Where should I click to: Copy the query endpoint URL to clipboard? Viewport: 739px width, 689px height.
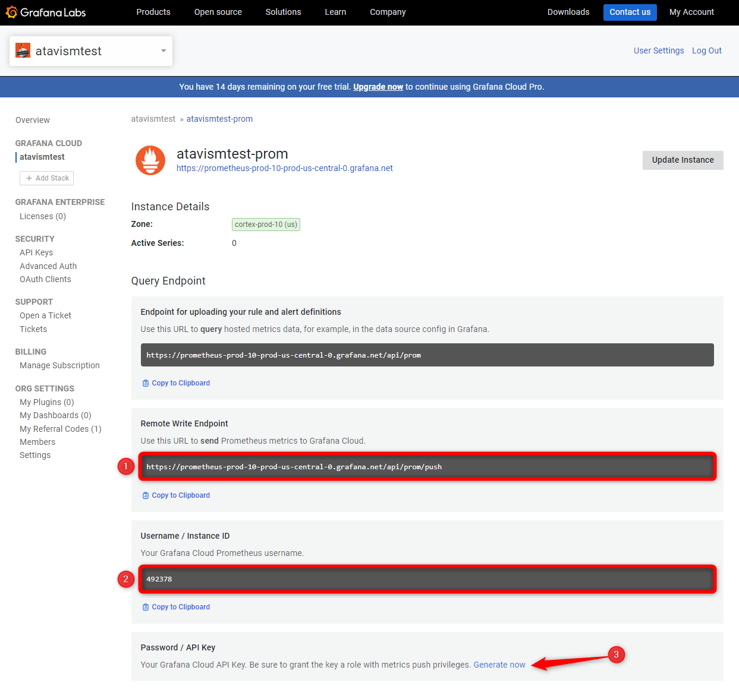click(x=176, y=383)
